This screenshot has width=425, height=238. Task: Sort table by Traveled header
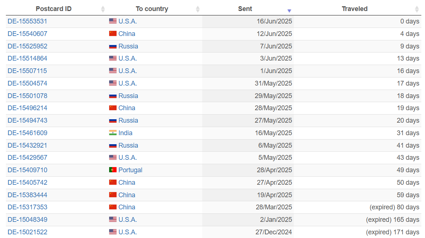354,9
